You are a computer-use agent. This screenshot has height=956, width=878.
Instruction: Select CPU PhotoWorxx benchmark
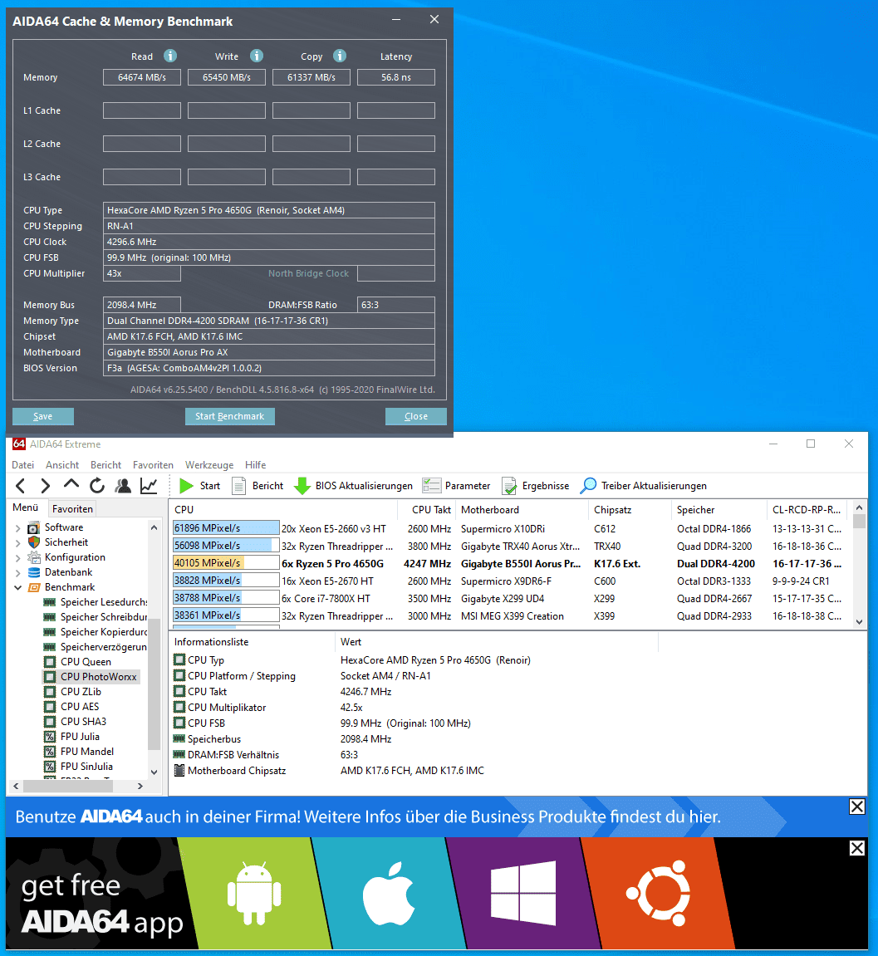91,677
